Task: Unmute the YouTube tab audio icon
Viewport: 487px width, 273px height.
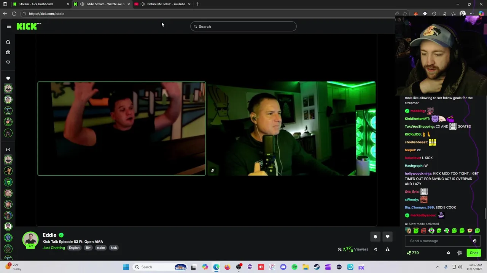Action: pos(142,4)
